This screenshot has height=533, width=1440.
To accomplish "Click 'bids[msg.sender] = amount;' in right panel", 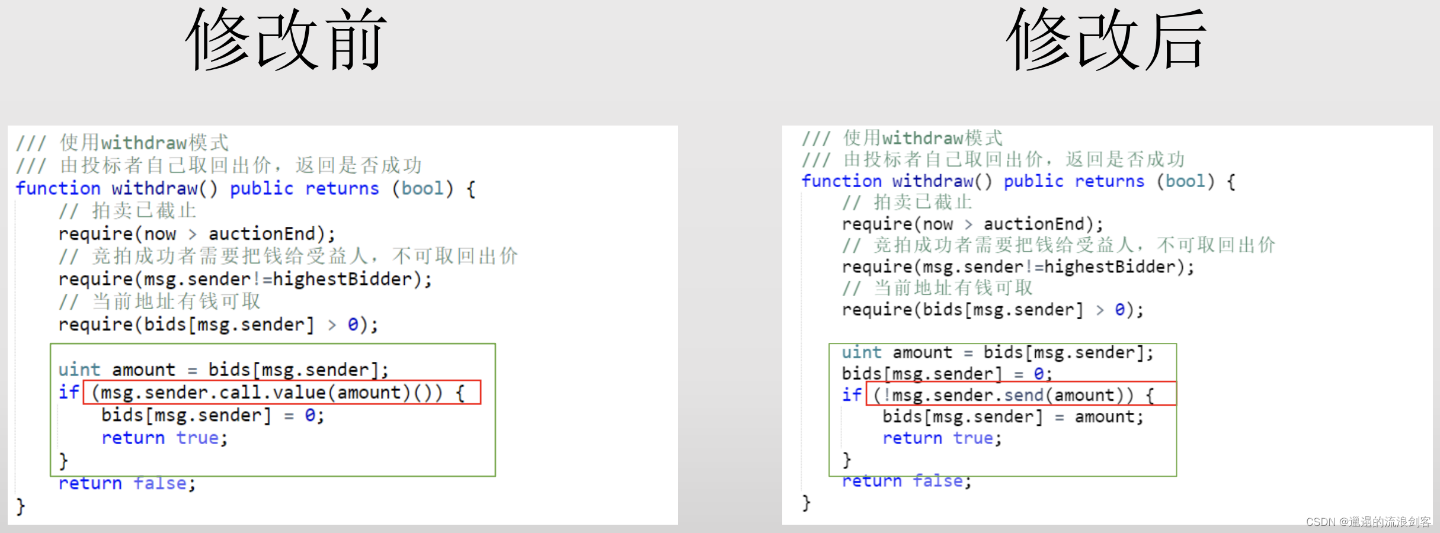I will (1012, 417).
